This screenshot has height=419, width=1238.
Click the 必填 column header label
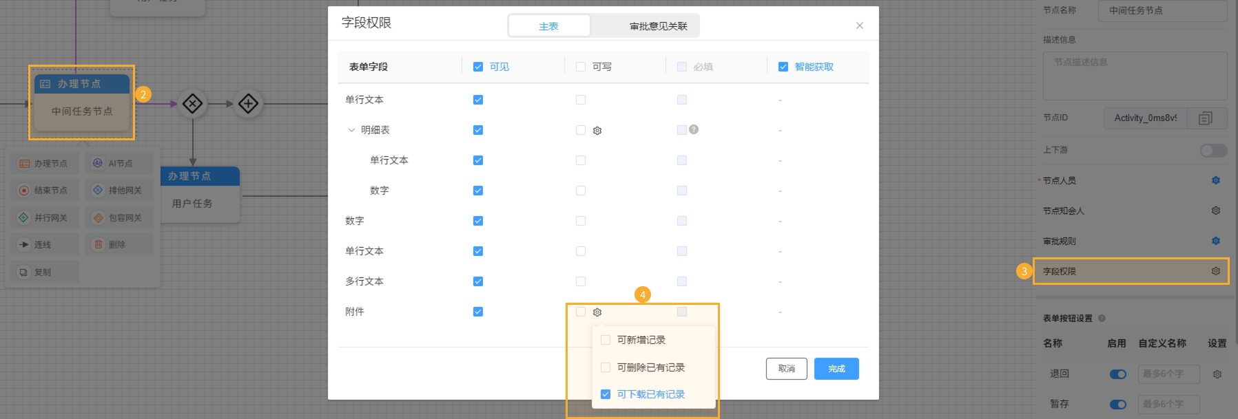(703, 67)
